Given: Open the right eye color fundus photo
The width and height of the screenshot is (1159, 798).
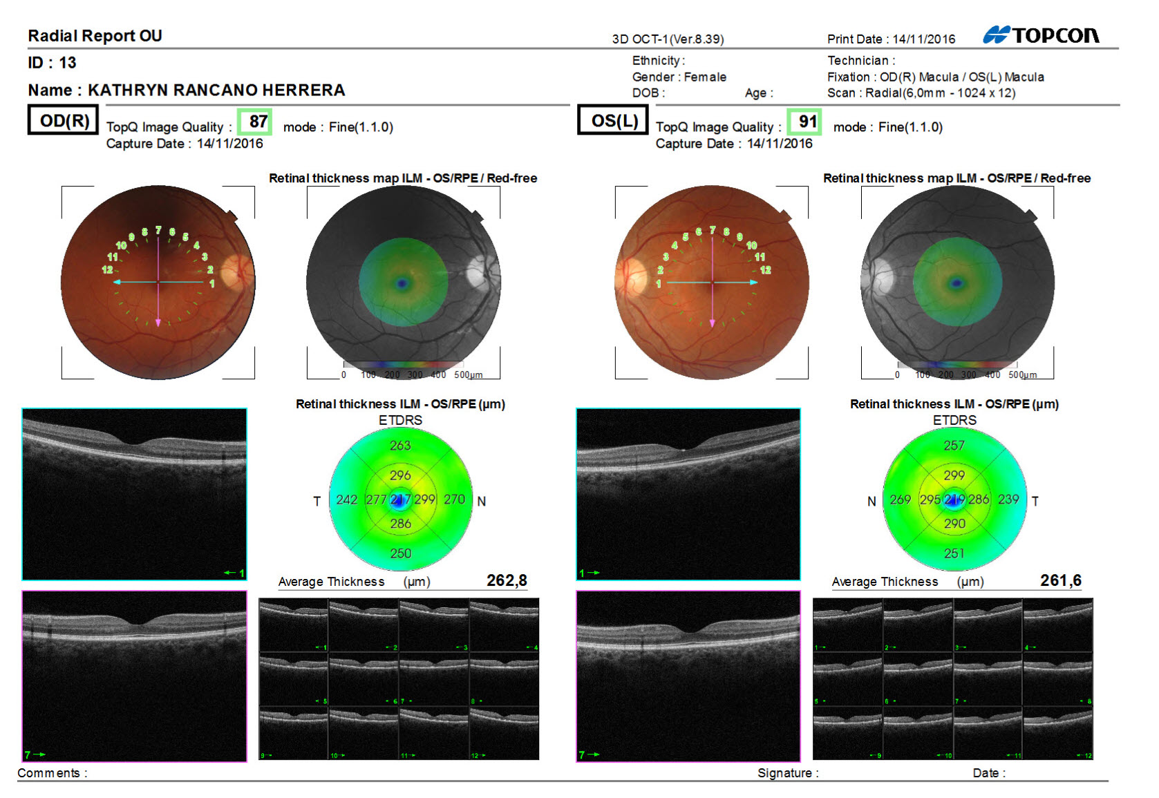Looking at the screenshot, I should tap(158, 282).
